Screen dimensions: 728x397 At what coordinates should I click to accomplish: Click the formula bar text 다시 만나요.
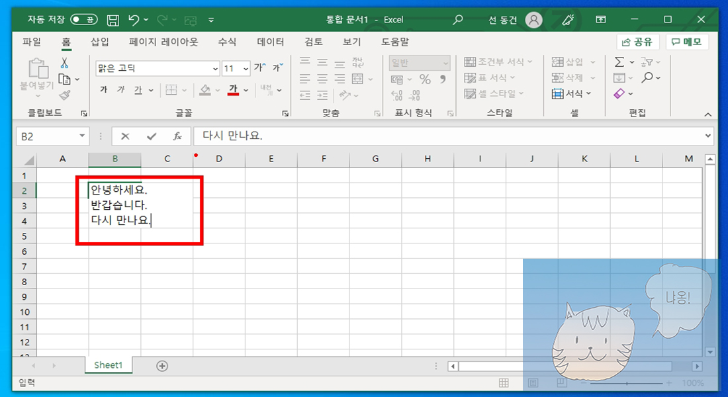pos(232,136)
